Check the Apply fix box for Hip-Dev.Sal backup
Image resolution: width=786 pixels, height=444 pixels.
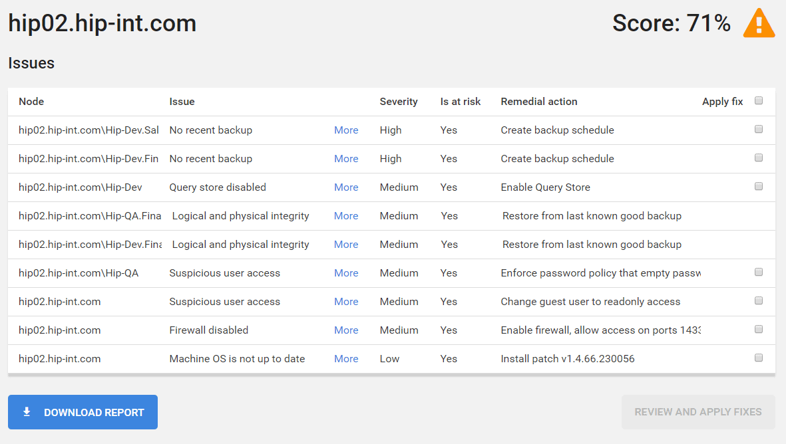(x=759, y=130)
